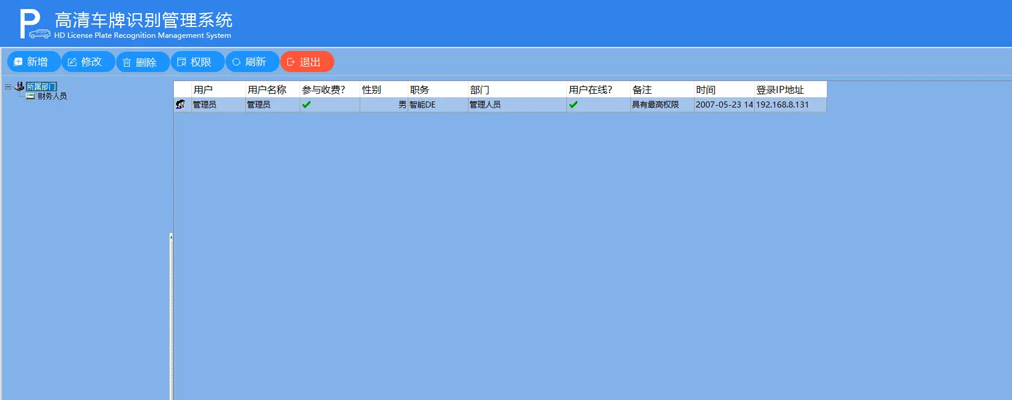This screenshot has height=400, width=1012.
Task: Click the 192.168.8.131 IP address cell
Action: click(x=791, y=105)
